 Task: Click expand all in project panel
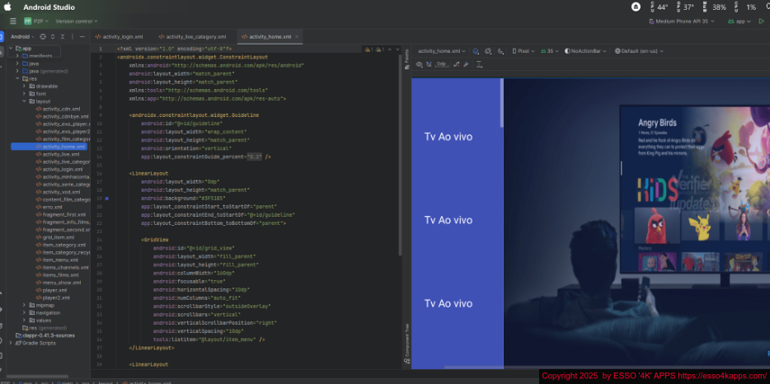pyautogui.click(x=53, y=37)
